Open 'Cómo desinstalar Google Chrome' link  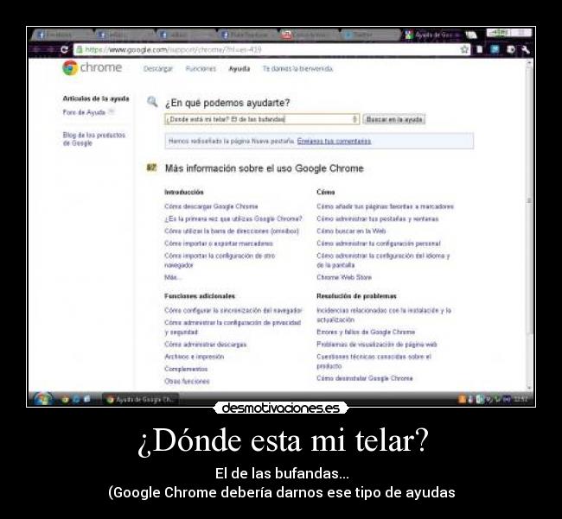click(x=365, y=378)
